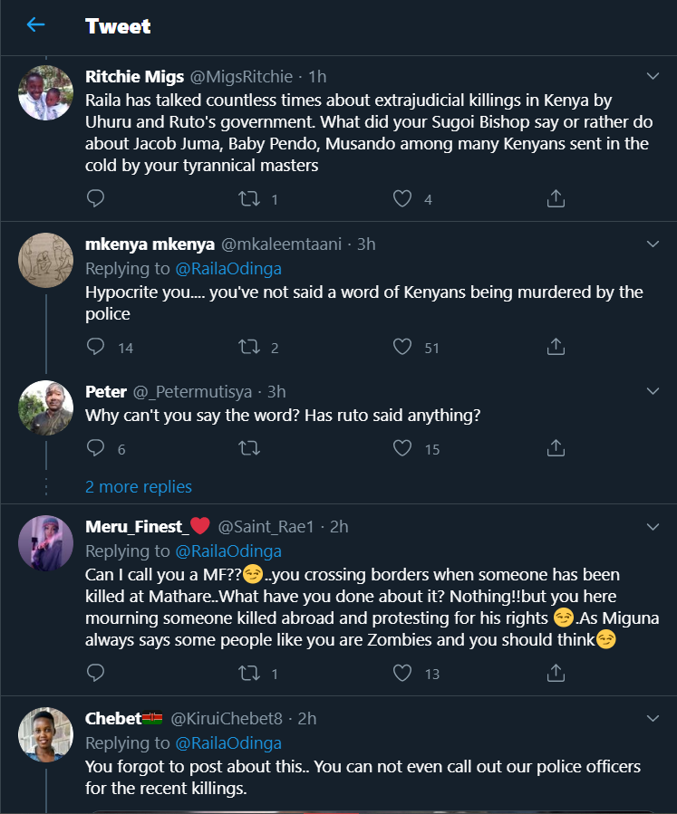Open Chebet's profile via her display name
This screenshot has height=814, width=677.
click(113, 719)
